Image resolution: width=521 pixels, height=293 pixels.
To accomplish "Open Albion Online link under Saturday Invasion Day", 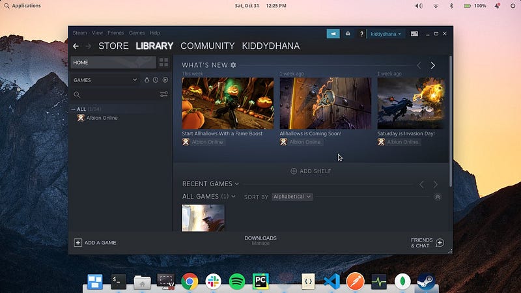I will click(x=402, y=142).
